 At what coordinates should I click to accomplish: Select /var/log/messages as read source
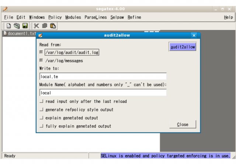click(x=41, y=60)
